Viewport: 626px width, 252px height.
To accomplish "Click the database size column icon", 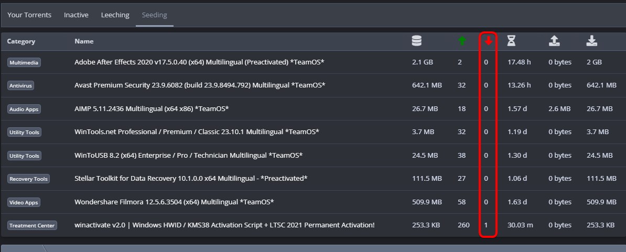I will [x=416, y=41].
